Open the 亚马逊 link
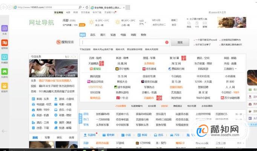 click(x=176, y=82)
